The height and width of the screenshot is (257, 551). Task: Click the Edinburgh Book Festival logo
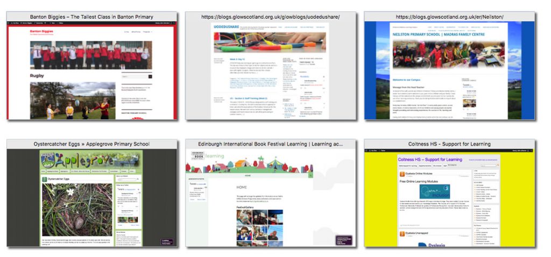click(197, 155)
